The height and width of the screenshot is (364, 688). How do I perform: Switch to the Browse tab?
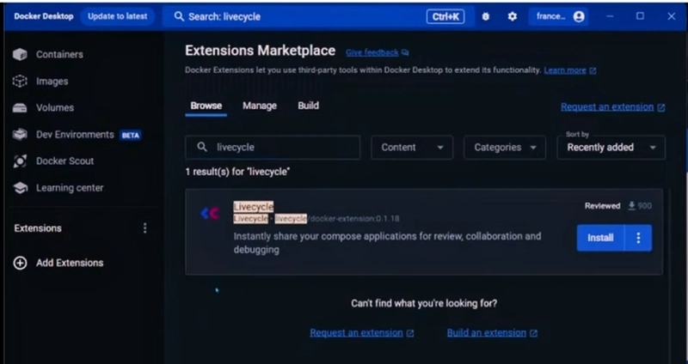206,106
